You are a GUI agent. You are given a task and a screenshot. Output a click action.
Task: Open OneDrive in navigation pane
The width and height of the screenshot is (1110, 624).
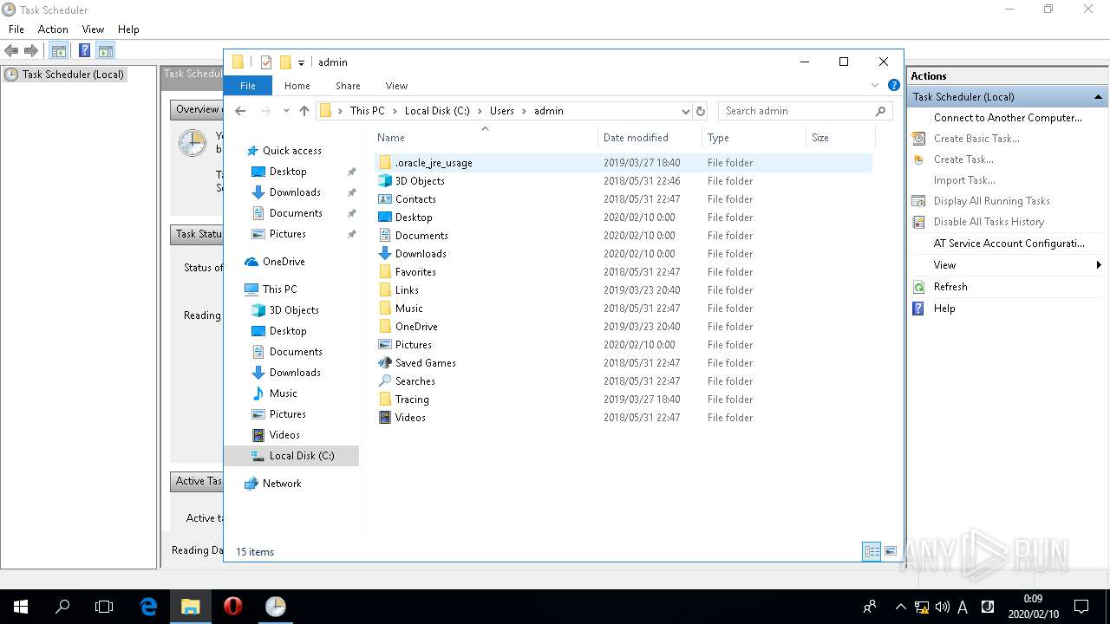click(x=284, y=262)
